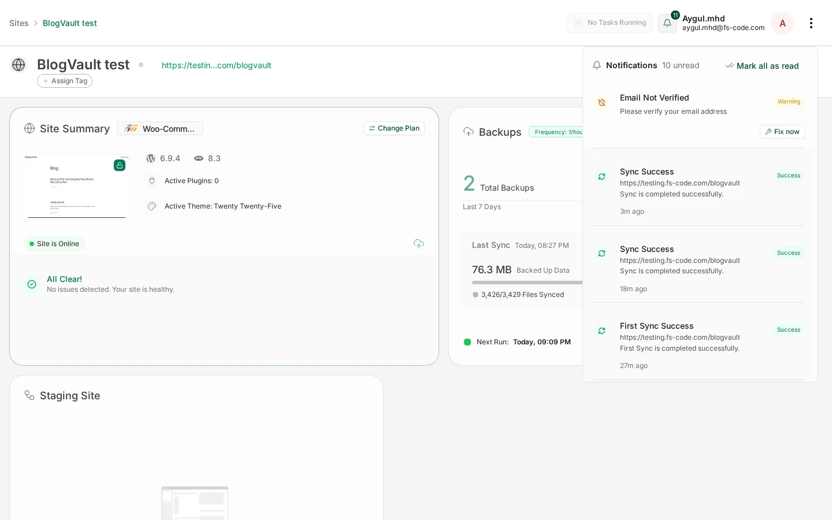
Task: Click the Staging Site icon
Action: tap(29, 395)
